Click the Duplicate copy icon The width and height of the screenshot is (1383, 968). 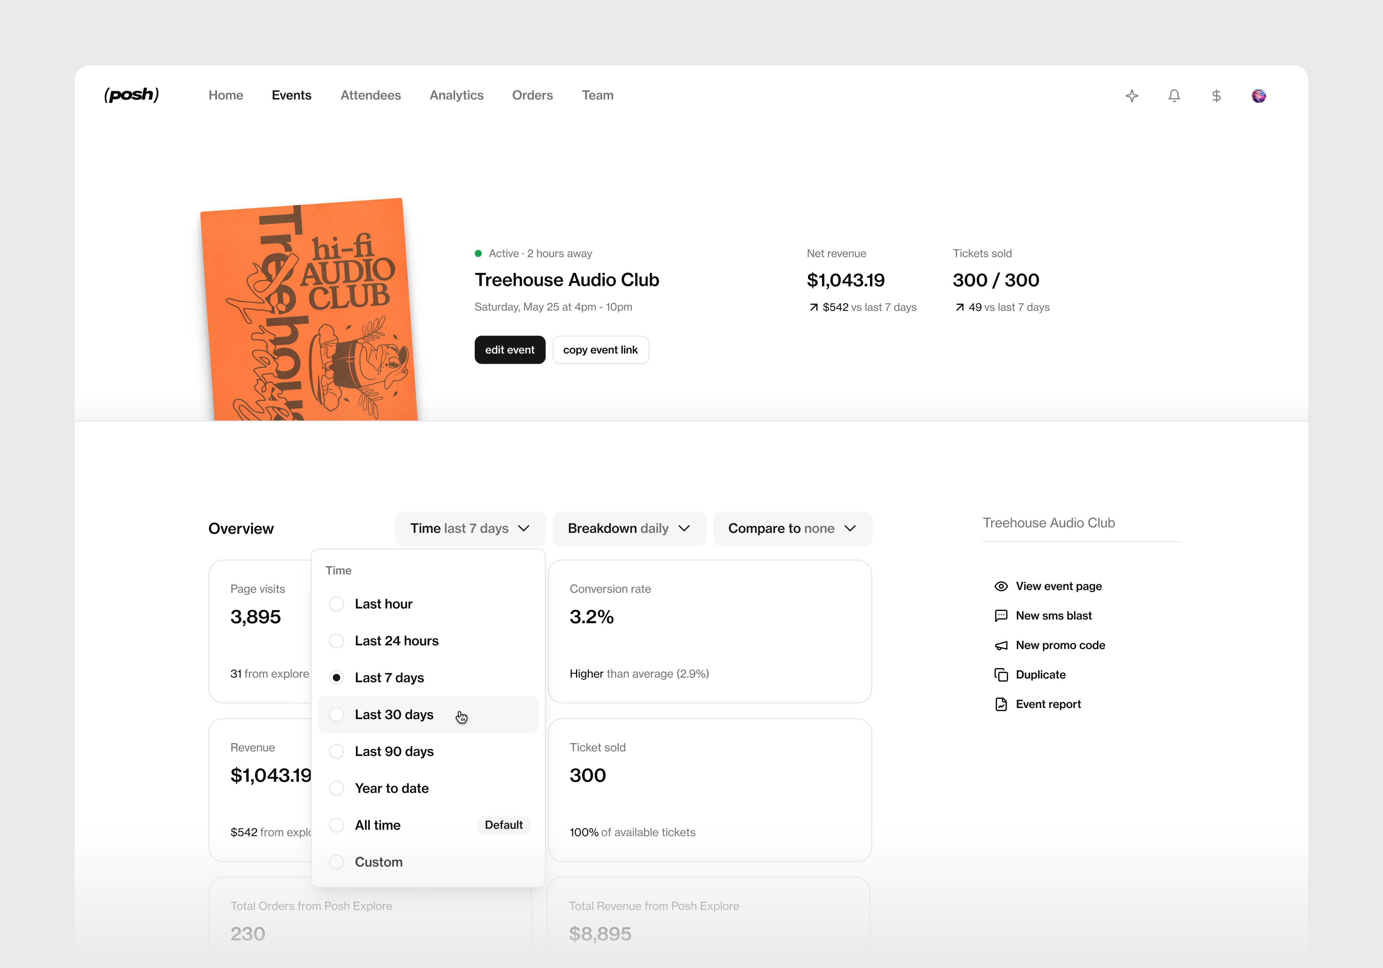tap(1001, 675)
